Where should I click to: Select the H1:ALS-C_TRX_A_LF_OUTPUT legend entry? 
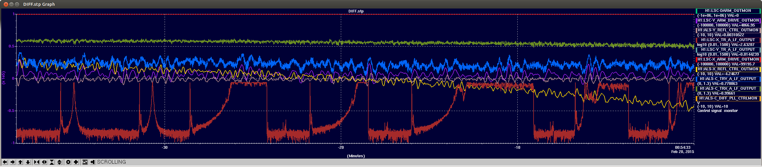click(x=728, y=89)
